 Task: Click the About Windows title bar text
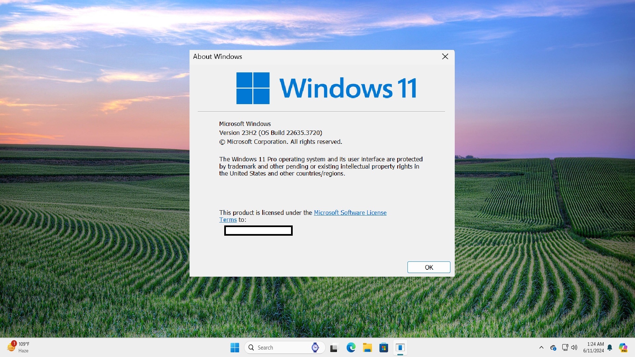[x=217, y=57]
